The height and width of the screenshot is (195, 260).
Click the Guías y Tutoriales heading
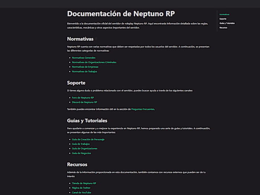(87, 121)
